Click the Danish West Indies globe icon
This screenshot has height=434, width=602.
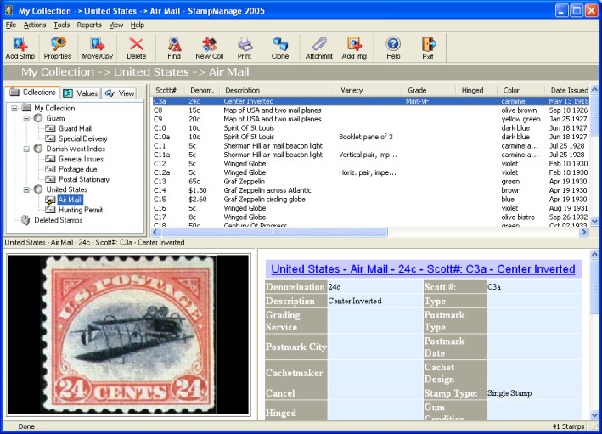[38, 149]
